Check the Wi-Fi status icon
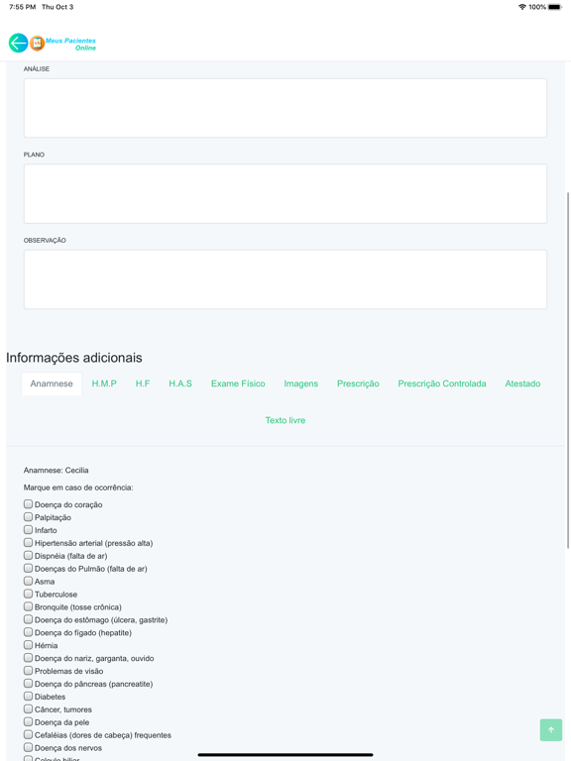Screen dimensions: 571x761 coord(522,7)
